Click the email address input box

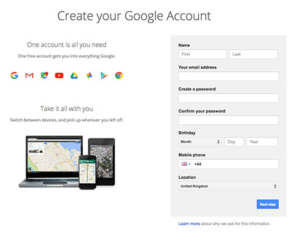click(x=229, y=77)
